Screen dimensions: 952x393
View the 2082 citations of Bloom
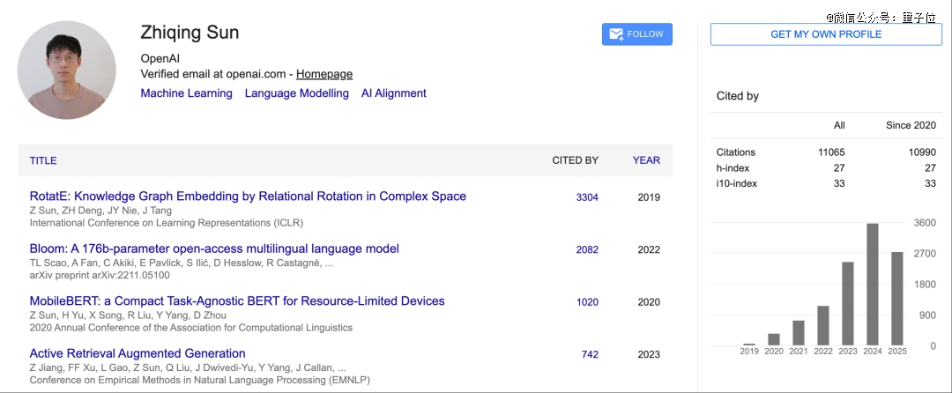[587, 249]
